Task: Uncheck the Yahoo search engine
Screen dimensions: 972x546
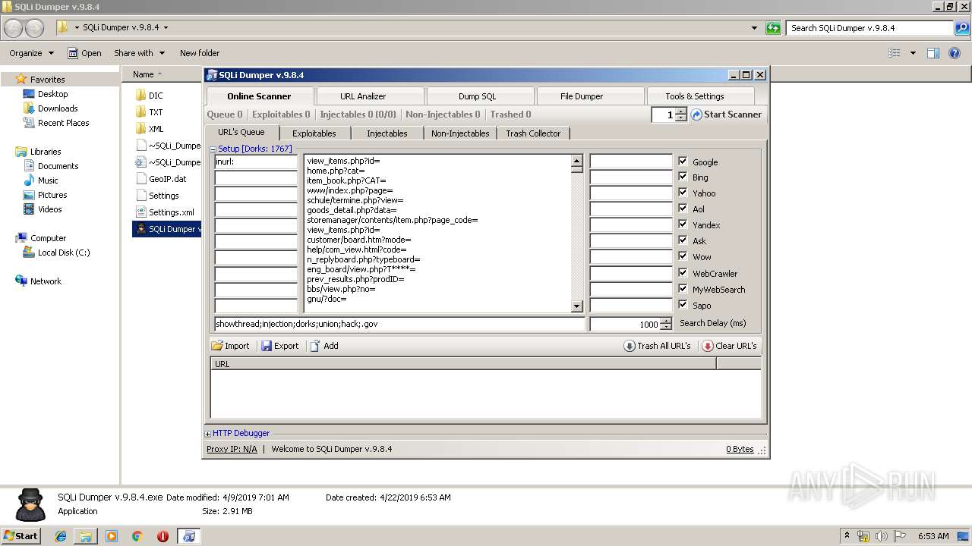Action: (x=683, y=193)
